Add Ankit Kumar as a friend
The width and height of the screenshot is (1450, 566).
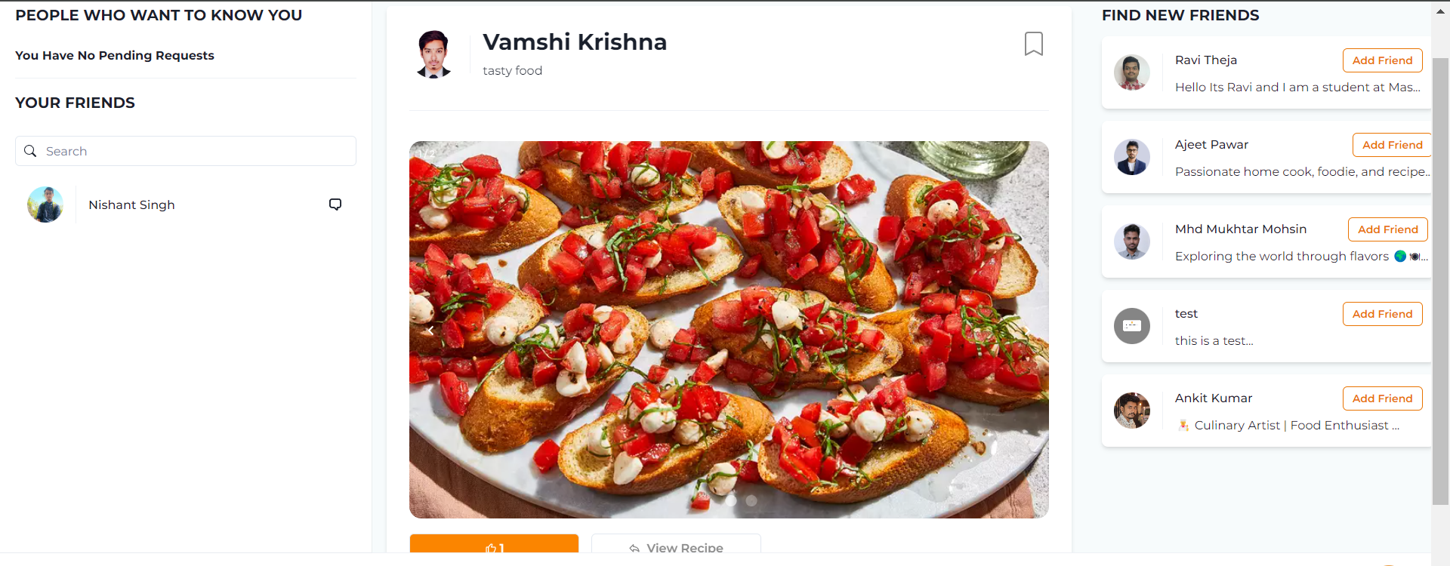pyautogui.click(x=1381, y=398)
